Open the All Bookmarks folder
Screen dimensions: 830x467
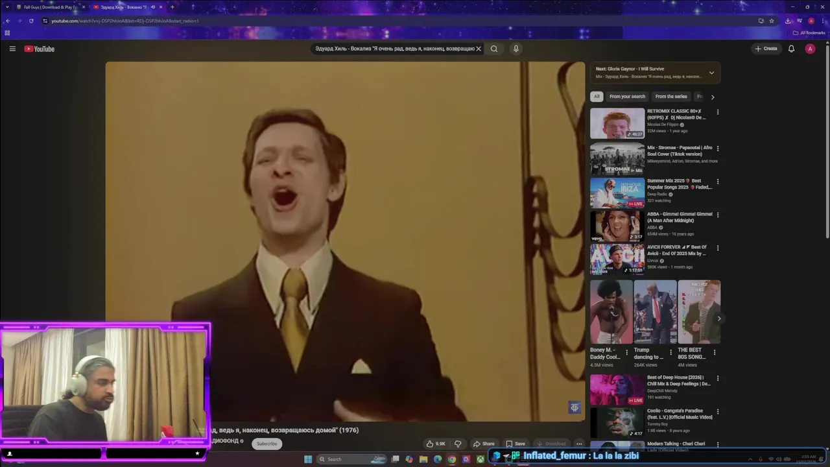pos(809,33)
